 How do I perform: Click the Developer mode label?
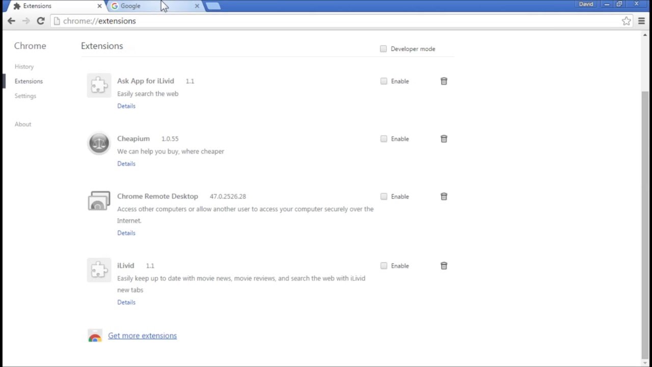click(413, 49)
